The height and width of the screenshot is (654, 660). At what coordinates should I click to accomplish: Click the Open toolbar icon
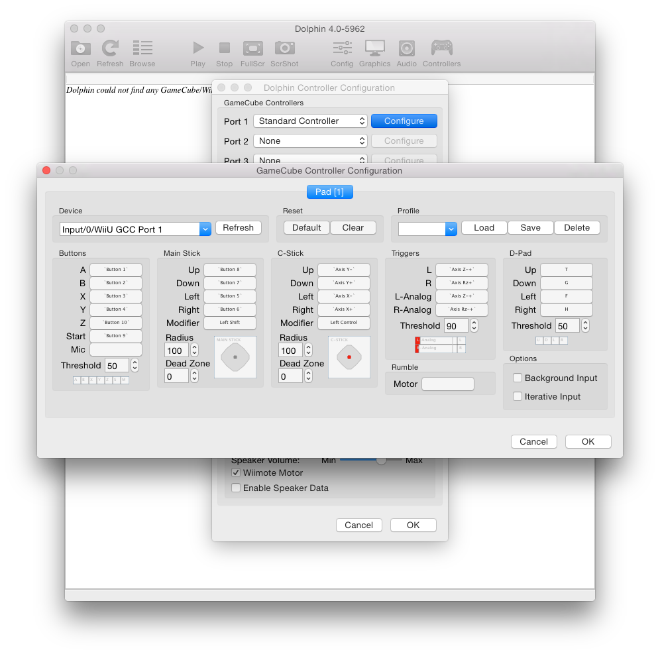(80, 48)
